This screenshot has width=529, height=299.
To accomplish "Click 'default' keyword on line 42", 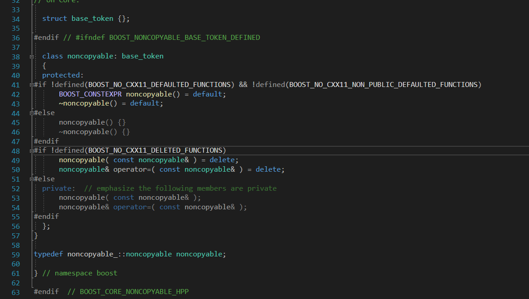I will [x=208, y=94].
